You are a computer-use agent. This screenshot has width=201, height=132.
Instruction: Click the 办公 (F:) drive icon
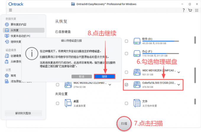point(137,53)
